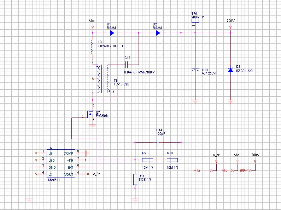This screenshot has width=281, height=210.
Task: Select the 'B82476 - 100 uH' label
Action: point(110,46)
